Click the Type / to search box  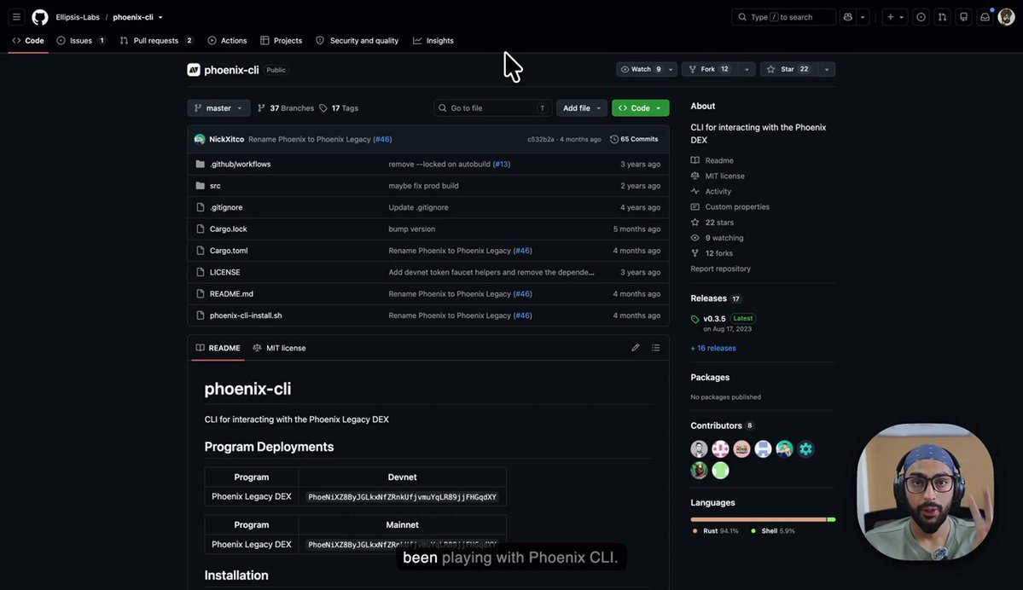[783, 17]
